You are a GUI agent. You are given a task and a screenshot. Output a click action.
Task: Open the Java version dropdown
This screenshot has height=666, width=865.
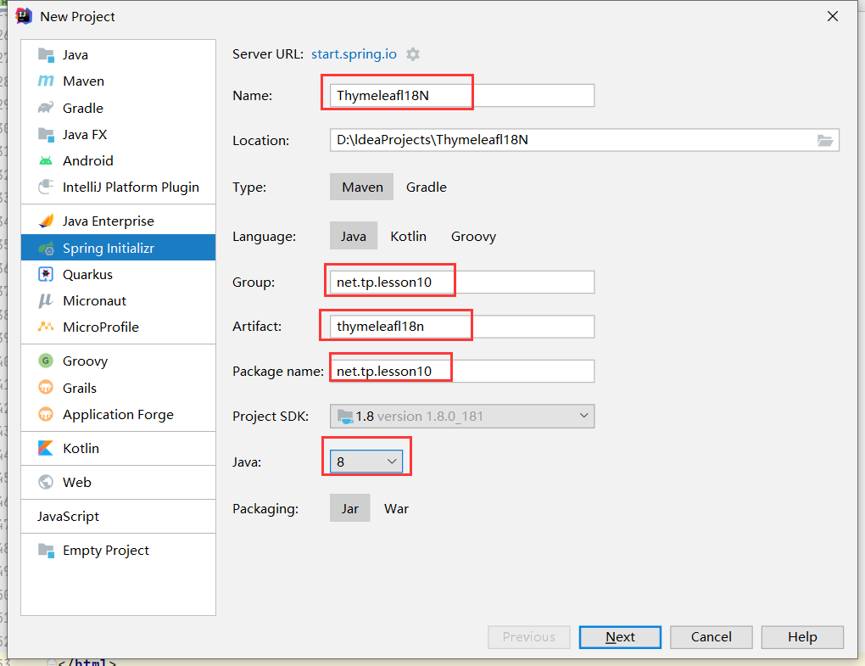[x=366, y=462]
